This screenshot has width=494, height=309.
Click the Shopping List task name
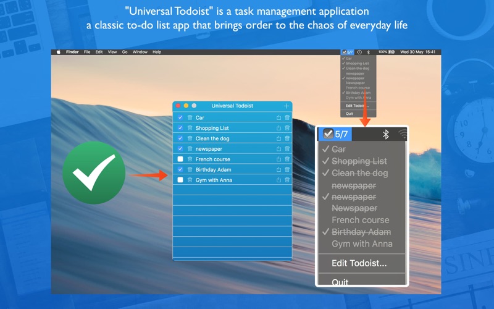click(212, 128)
